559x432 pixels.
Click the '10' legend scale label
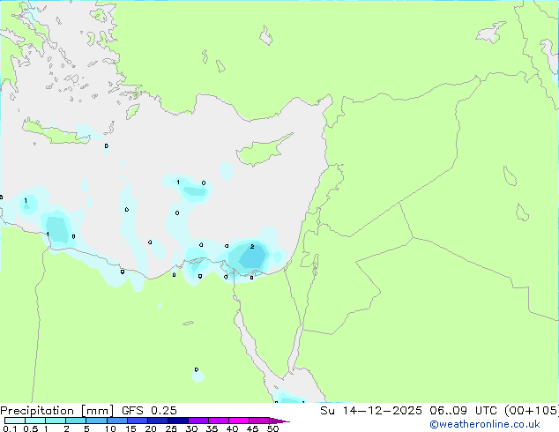[110, 428]
